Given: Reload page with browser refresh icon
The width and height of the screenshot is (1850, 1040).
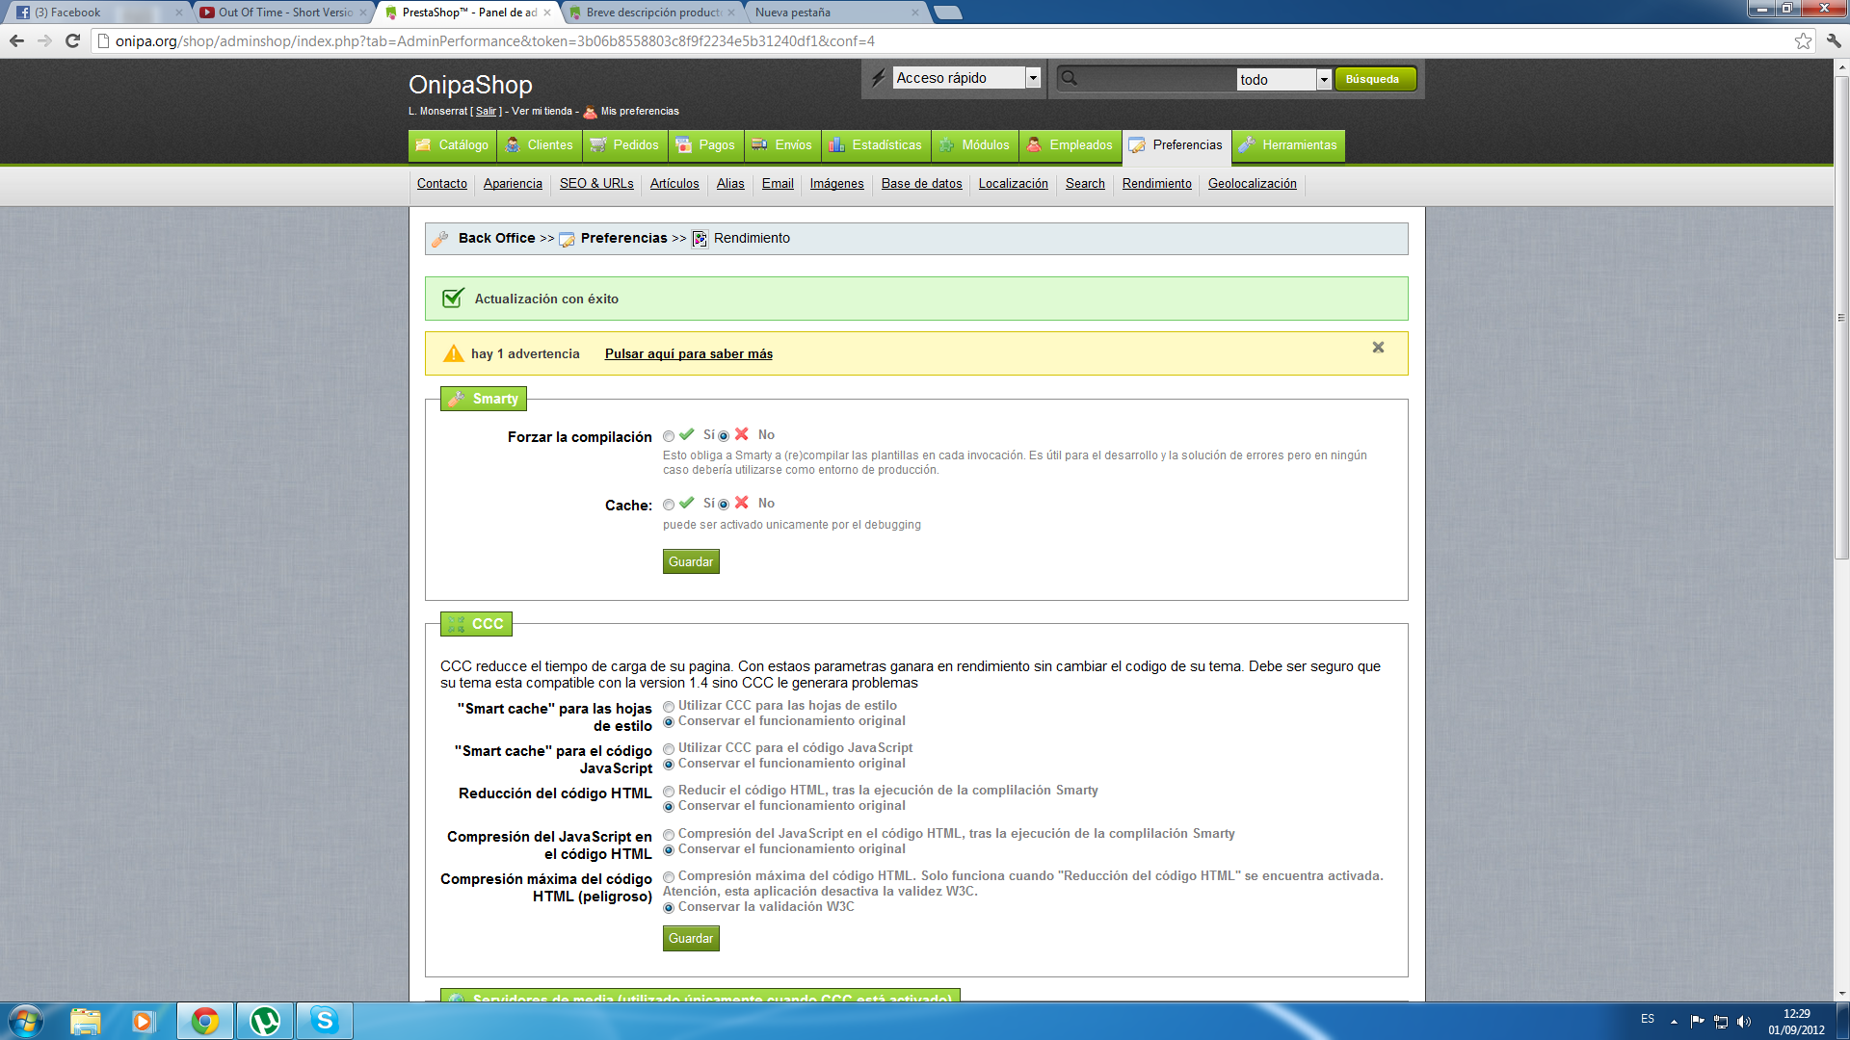Looking at the screenshot, I should (x=72, y=40).
